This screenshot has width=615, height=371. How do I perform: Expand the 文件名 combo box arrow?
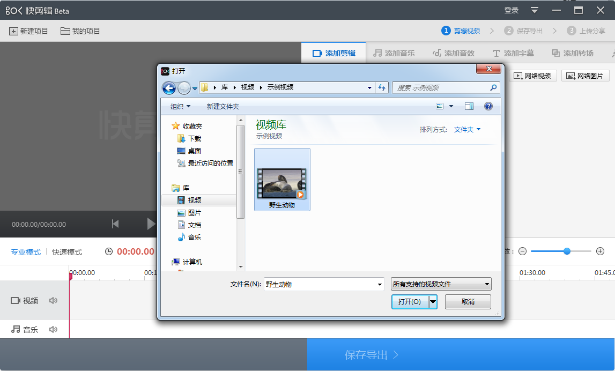coord(380,284)
